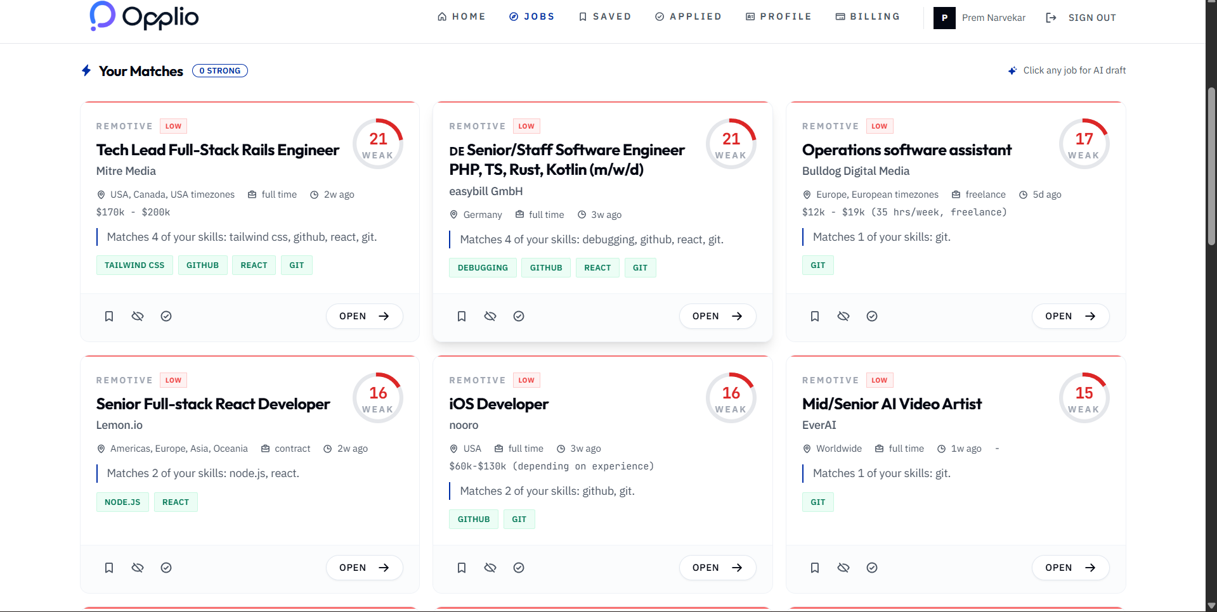The height and width of the screenshot is (612, 1217).
Task: Mark Lemon.io React Developer job as applied
Action: 166,568
